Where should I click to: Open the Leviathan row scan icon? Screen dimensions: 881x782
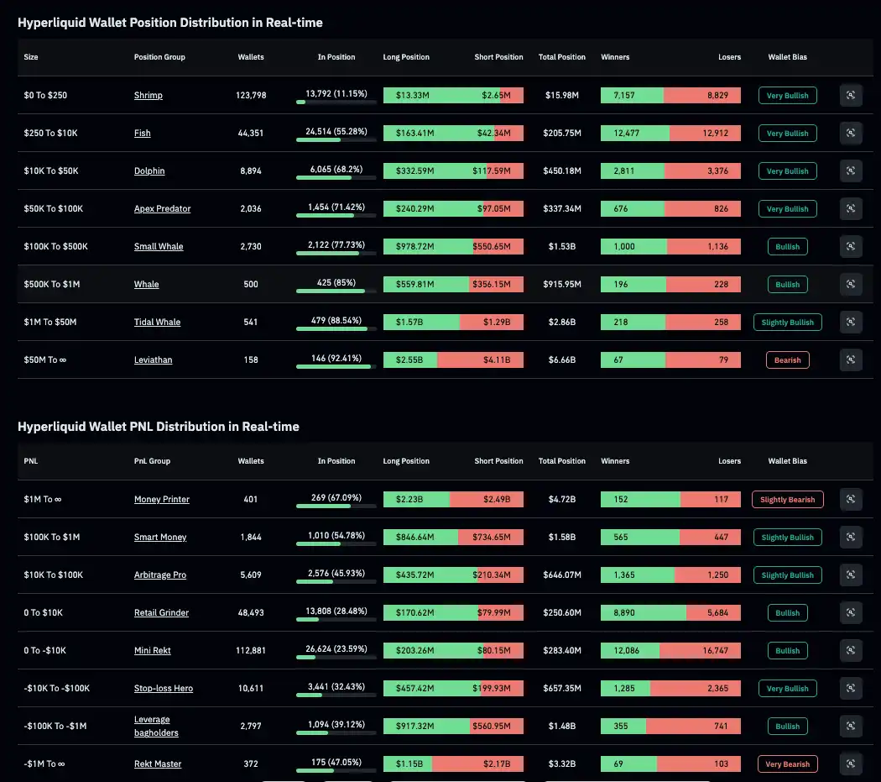851,360
